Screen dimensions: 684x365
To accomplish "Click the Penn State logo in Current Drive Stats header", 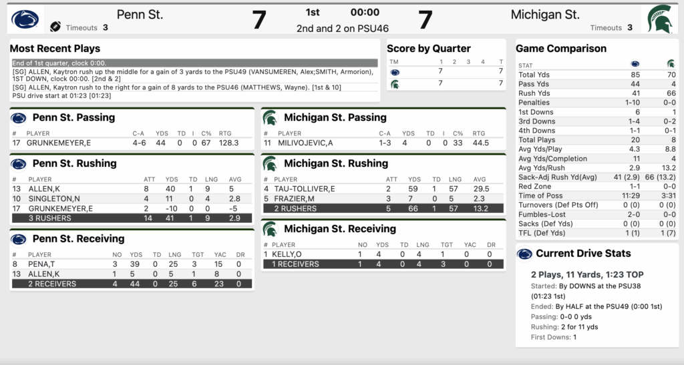I will tap(524, 254).
